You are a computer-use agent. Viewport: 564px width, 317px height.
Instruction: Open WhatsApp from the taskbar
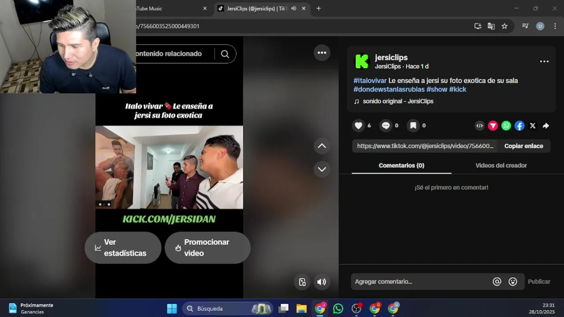tap(338, 309)
